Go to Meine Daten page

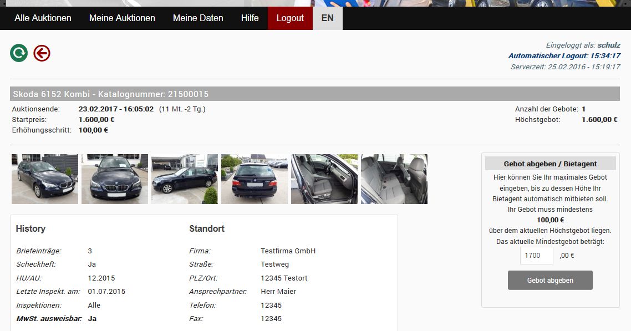pos(198,18)
